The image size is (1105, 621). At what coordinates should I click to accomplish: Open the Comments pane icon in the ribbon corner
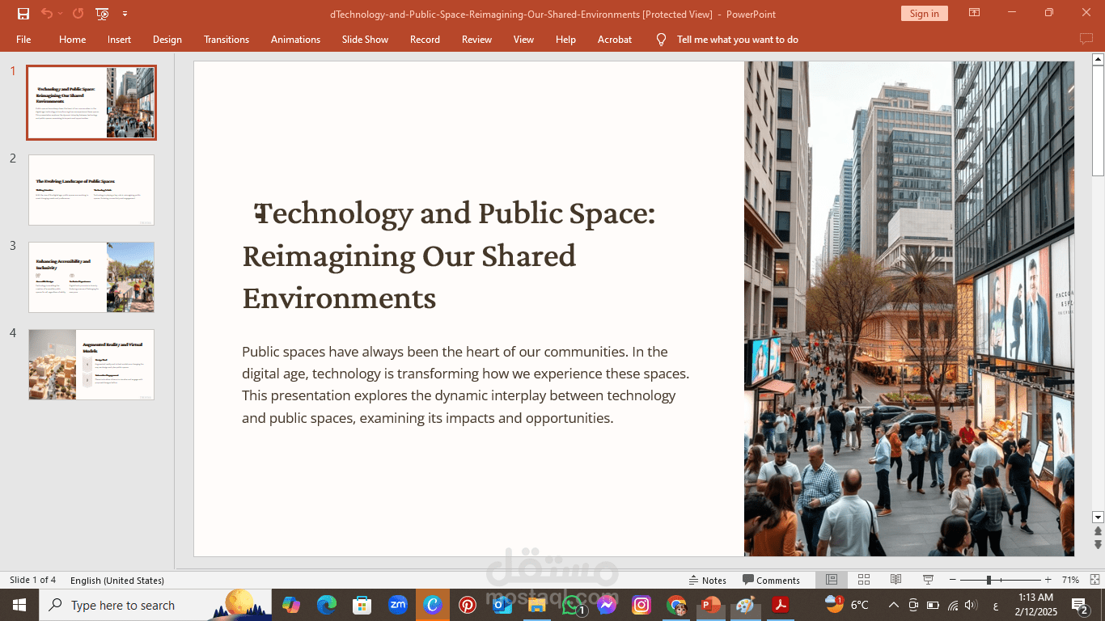coord(1086,39)
